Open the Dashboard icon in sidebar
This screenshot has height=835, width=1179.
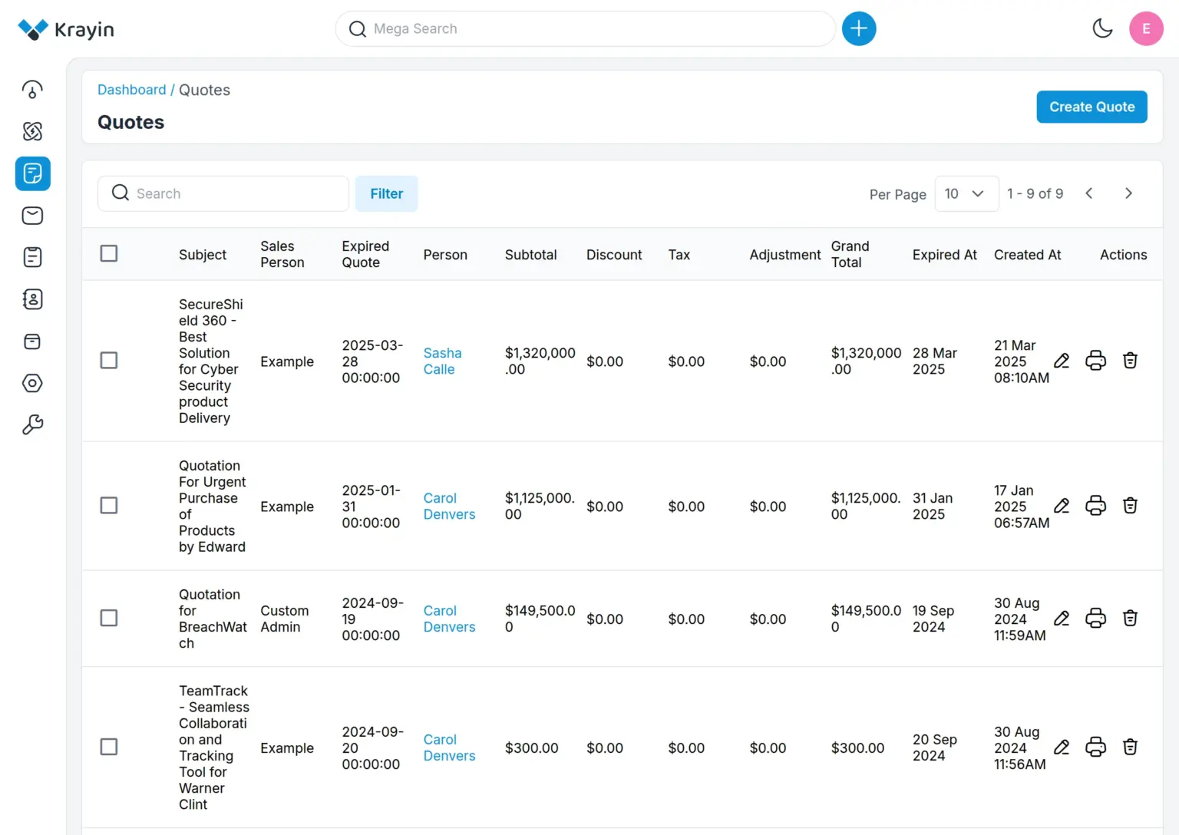(32, 90)
